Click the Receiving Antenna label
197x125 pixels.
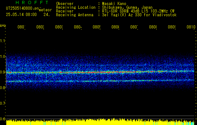click(x=75, y=15)
